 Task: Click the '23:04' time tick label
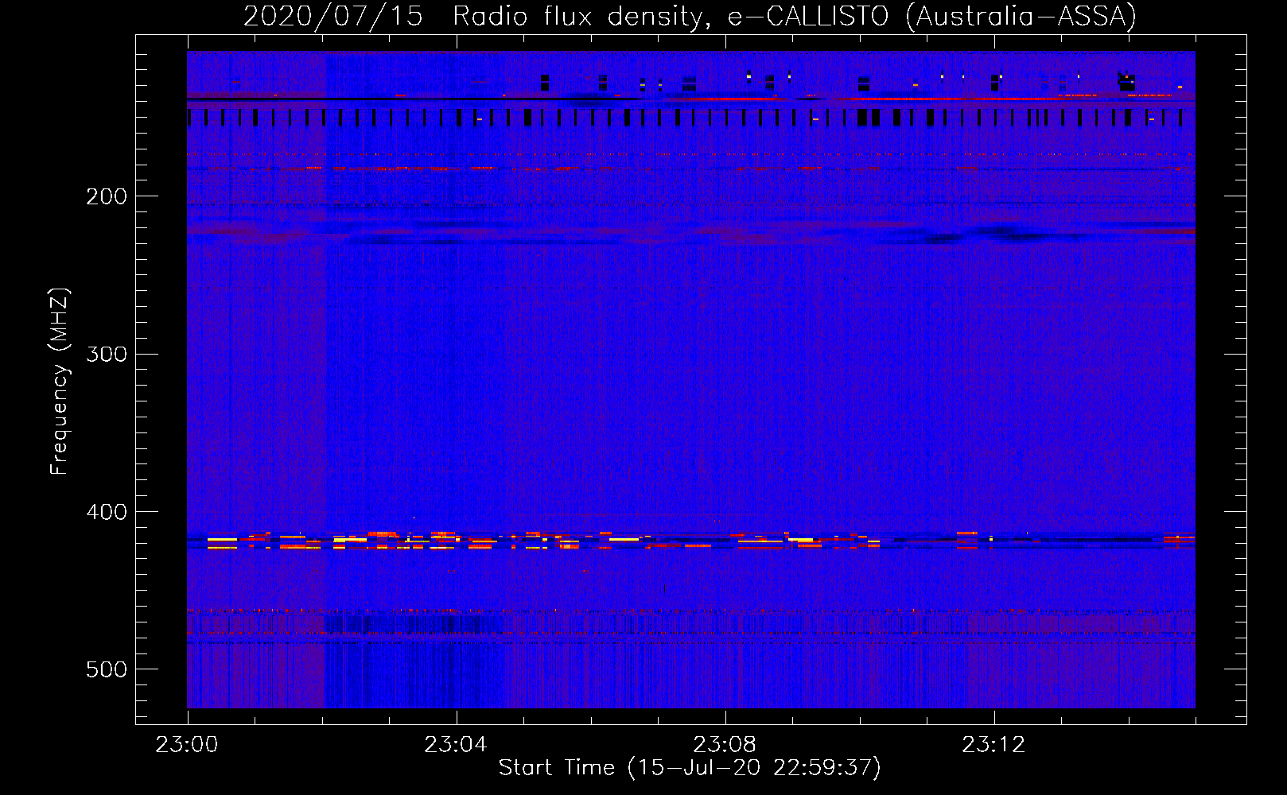(456, 745)
